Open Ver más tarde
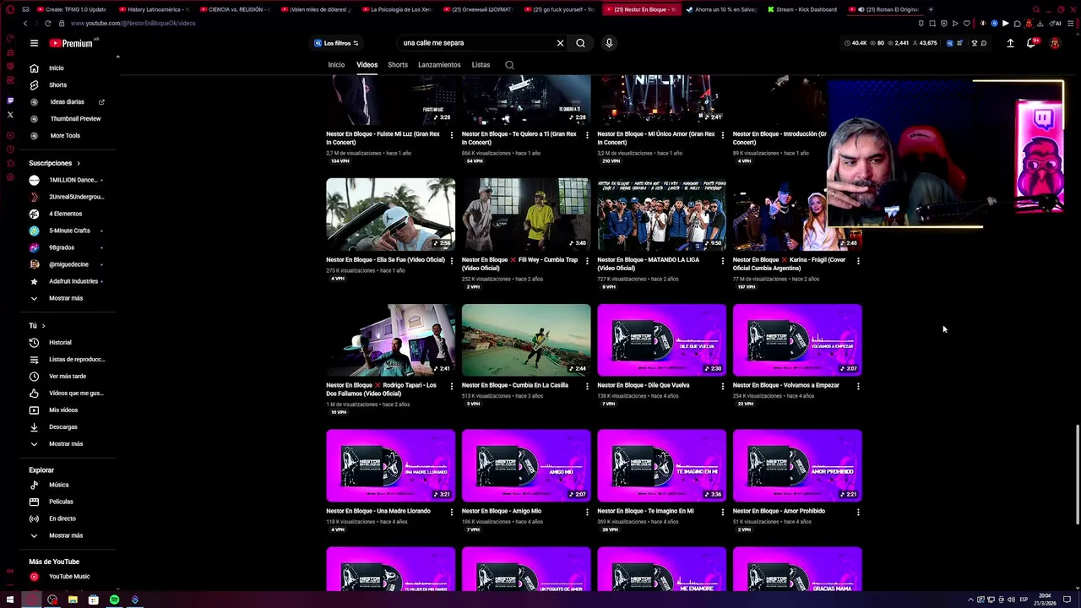Image resolution: width=1081 pixels, height=608 pixels. (x=68, y=377)
